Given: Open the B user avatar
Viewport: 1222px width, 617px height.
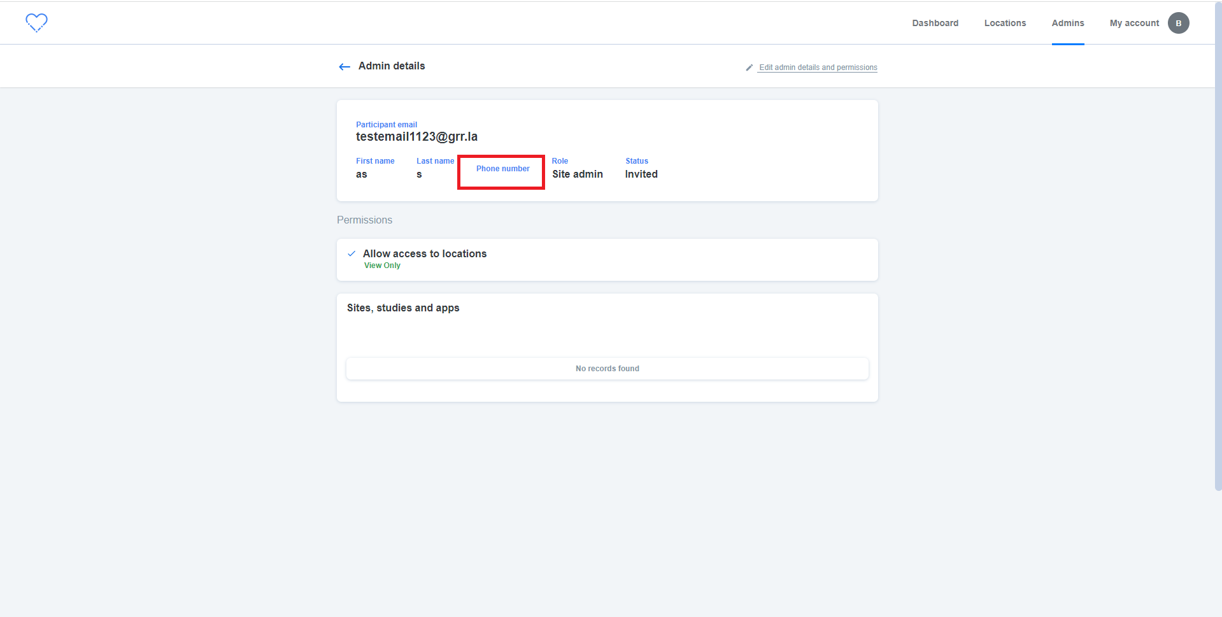Looking at the screenshot, I should [1178, 23].
